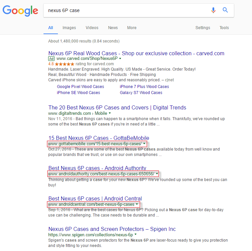
Task: Click the Oct 27, 2016 snippet date
Action: [x=60, y=149]
